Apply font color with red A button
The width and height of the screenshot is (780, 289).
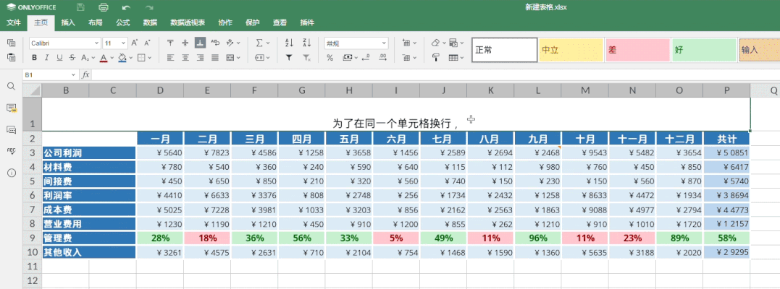tap(104, 58)
